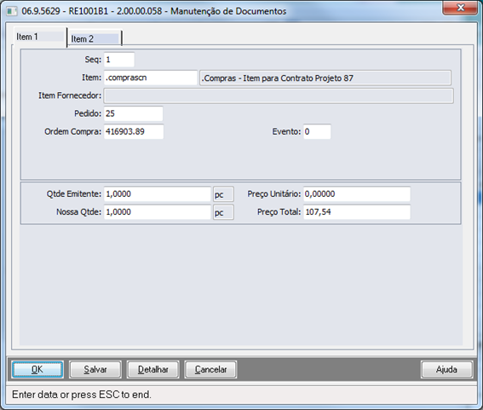Click the Preço Unitário label

tap(273, 194)
